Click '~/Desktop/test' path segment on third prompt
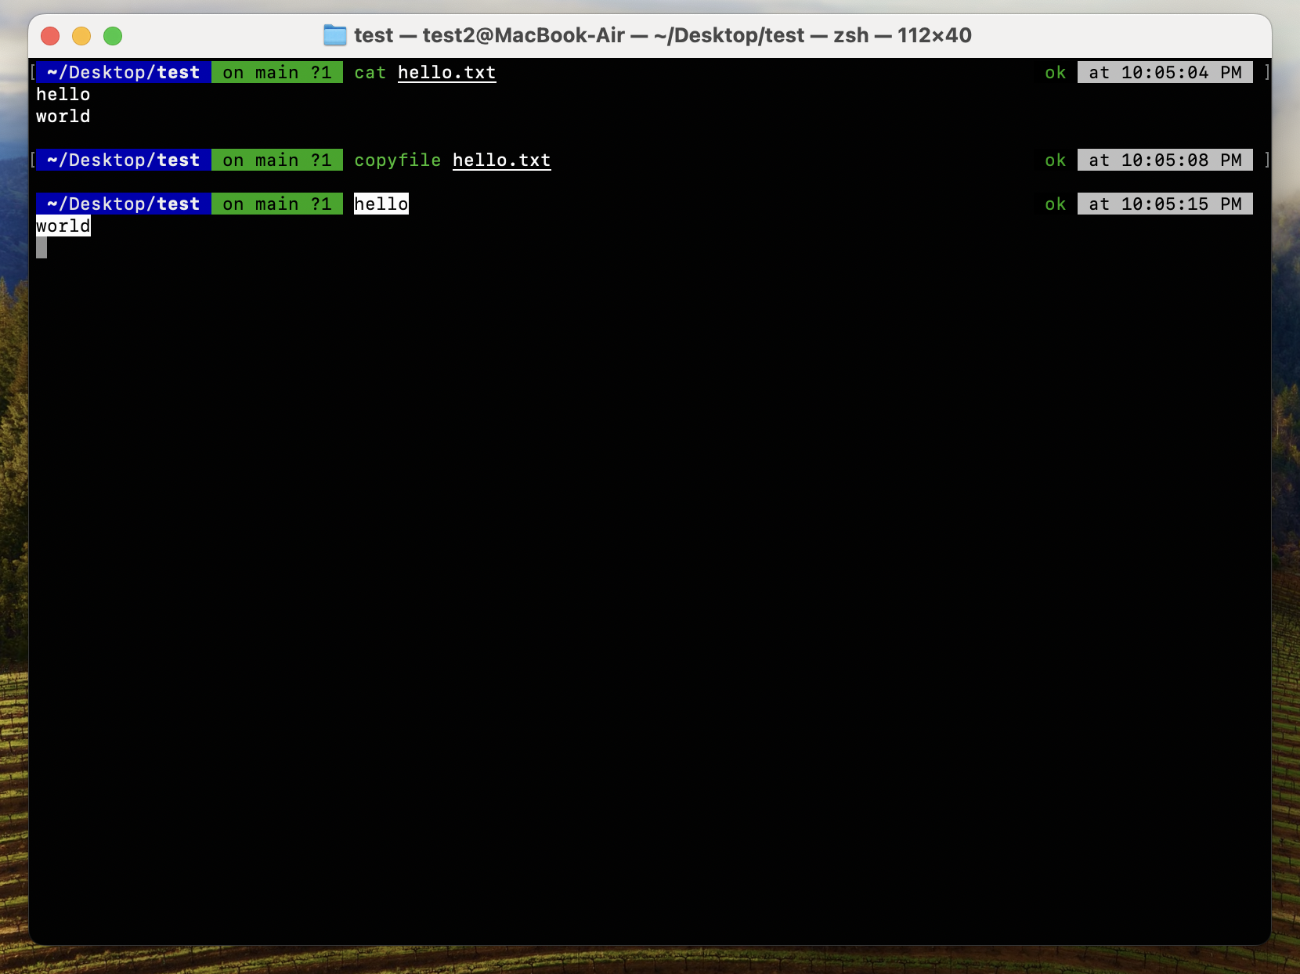 pos(124,204)
